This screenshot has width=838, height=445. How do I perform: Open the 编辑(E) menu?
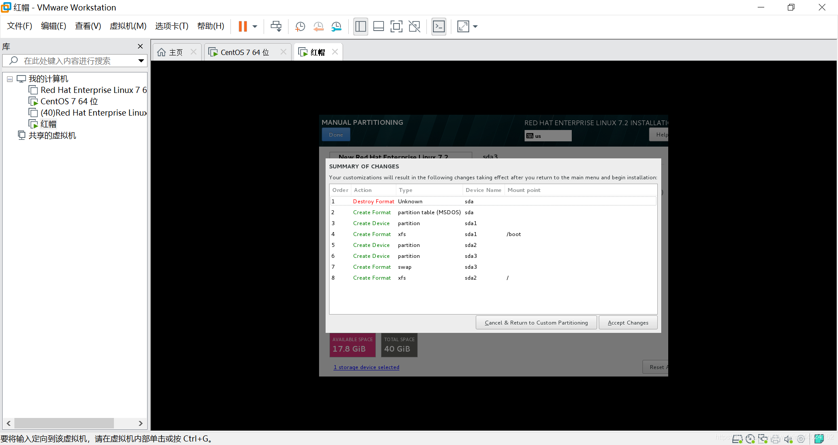tap(53, 26)
